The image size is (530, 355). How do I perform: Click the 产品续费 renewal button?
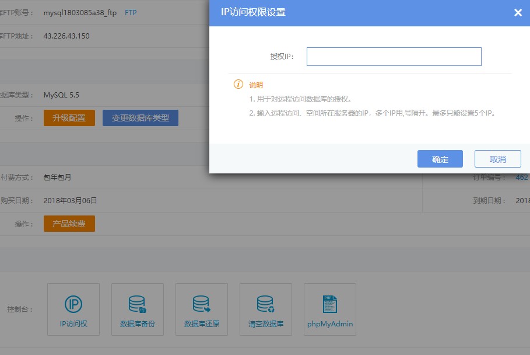pos(69,224)
